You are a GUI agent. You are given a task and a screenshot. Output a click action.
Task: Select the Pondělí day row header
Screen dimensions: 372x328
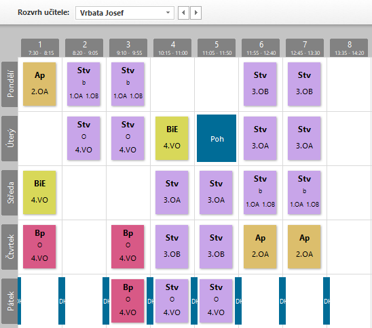(10, 84)
